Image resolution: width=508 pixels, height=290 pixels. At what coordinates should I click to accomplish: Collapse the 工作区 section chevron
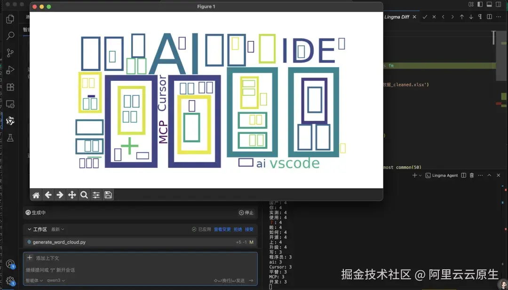point(30,229)
